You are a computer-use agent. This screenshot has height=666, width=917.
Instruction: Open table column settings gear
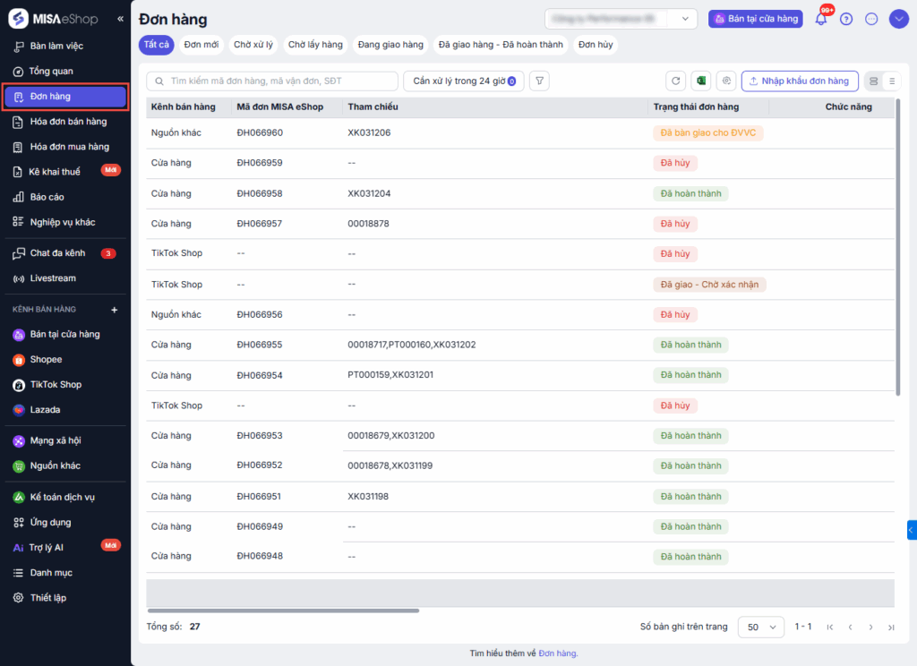(x=727, y=81)
